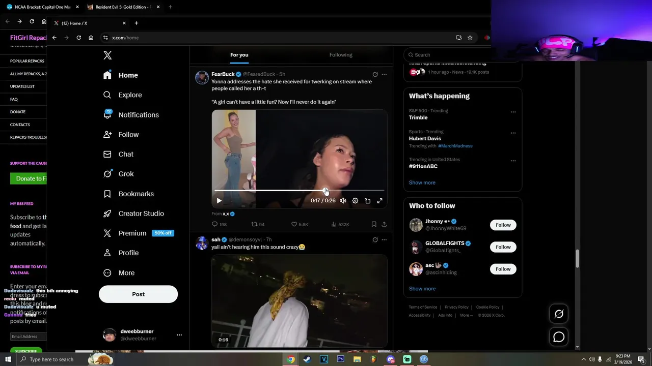The height and width of the screenshot is (366, 652).
Task: Open FearBuck video settings gear
Action: [355, 201]
